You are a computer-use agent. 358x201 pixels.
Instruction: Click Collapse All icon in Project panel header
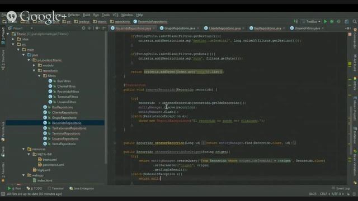89,28
